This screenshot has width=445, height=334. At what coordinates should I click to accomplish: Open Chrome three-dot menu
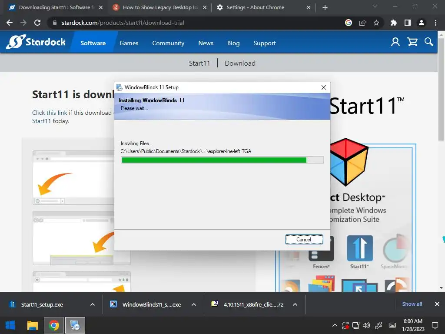[435, 23]
